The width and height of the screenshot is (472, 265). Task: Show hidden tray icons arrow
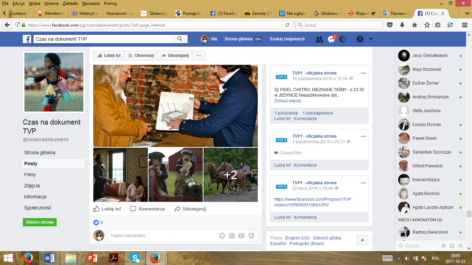(399, 258)
